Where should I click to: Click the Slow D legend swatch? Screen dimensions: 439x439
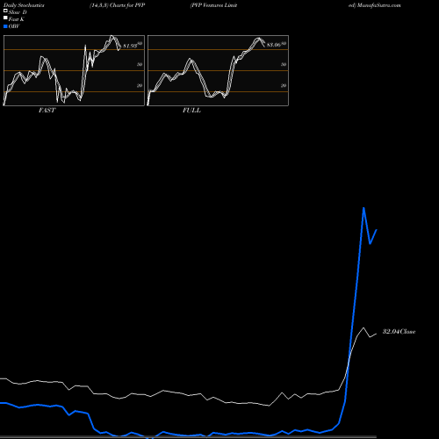[x=5, y=11]
